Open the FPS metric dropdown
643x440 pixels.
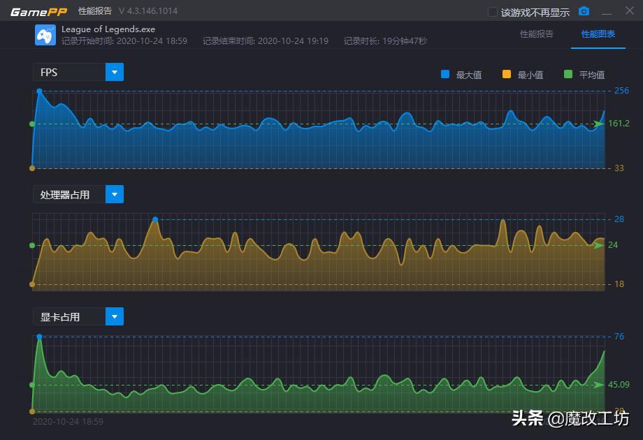[115, 72]
